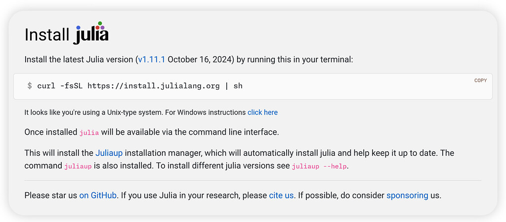Viewport: 506px width, 222px height.
Task: Follow the 'sponsoring' link
Action: (407, 195)
